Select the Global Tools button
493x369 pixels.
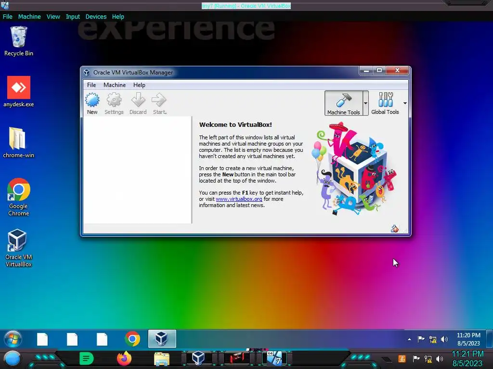[x=385, y=103]
